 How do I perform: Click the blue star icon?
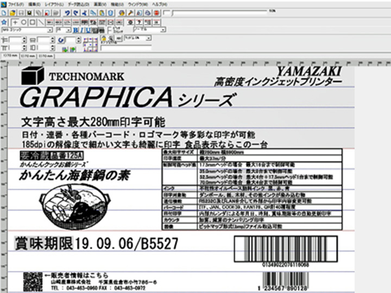[4, 22]
